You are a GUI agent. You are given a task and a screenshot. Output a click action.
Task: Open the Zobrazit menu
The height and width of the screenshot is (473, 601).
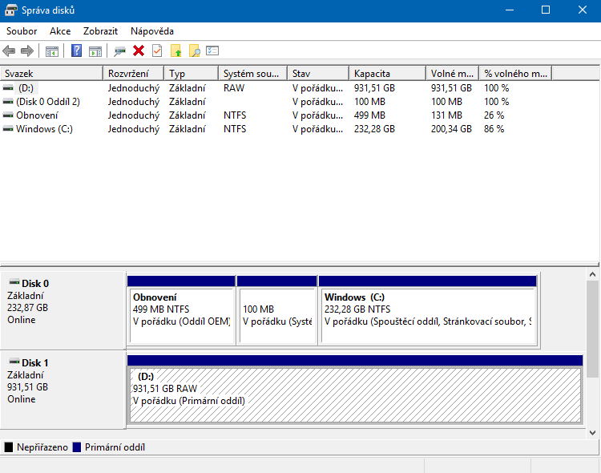click(x=100, y=31)
